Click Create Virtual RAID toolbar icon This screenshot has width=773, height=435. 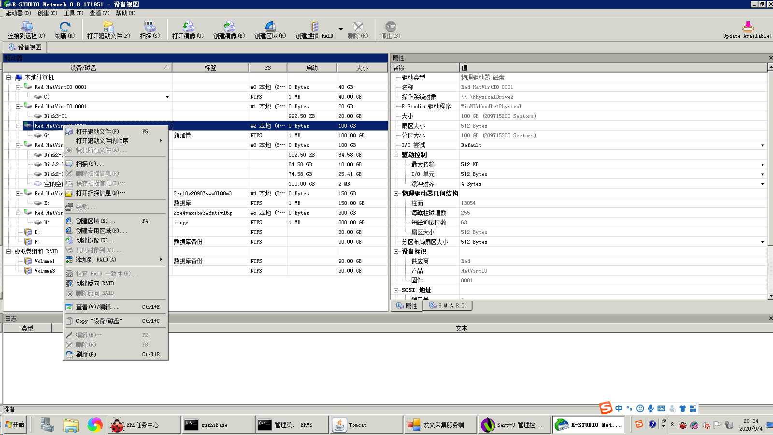pos(315,30)
